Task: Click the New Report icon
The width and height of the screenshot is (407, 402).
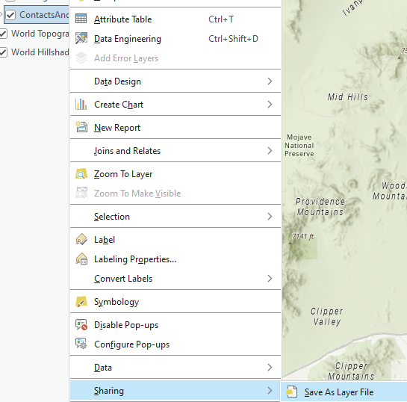Action: pyautogui.click(x=81, y=127)
